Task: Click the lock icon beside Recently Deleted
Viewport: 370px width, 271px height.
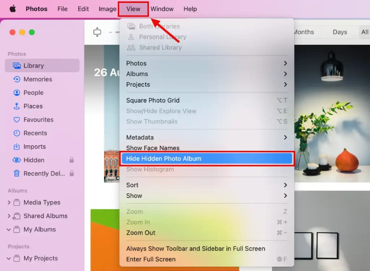Action: (x=72, y=173)
